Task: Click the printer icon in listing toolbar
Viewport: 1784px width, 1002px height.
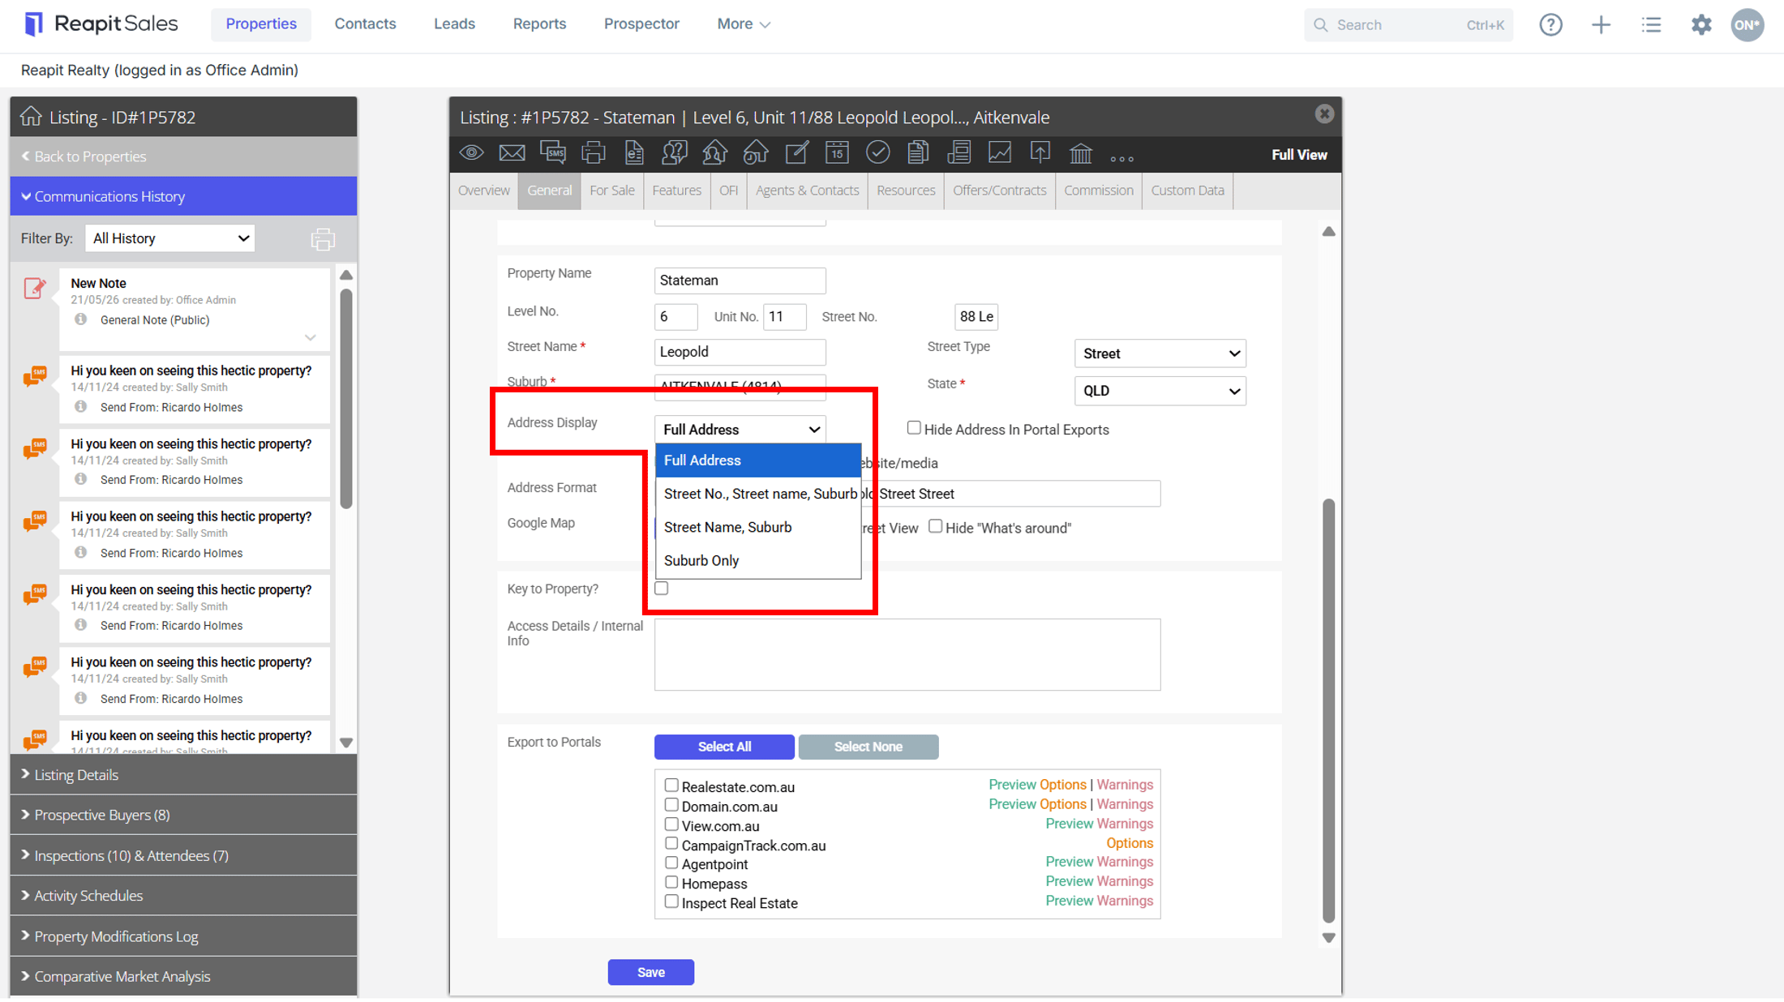Action: (594, 153)
